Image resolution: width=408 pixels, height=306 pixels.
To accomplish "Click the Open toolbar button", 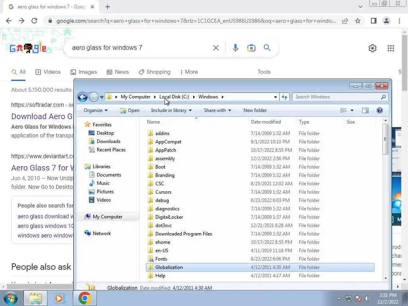I will coord(129,110).
